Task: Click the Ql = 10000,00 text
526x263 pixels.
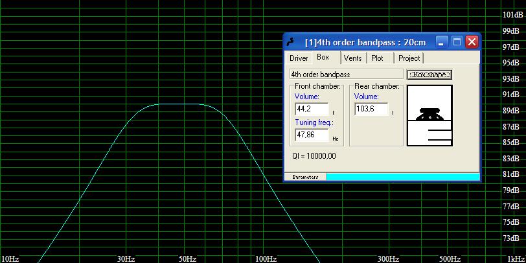Action: click(314, 156)
